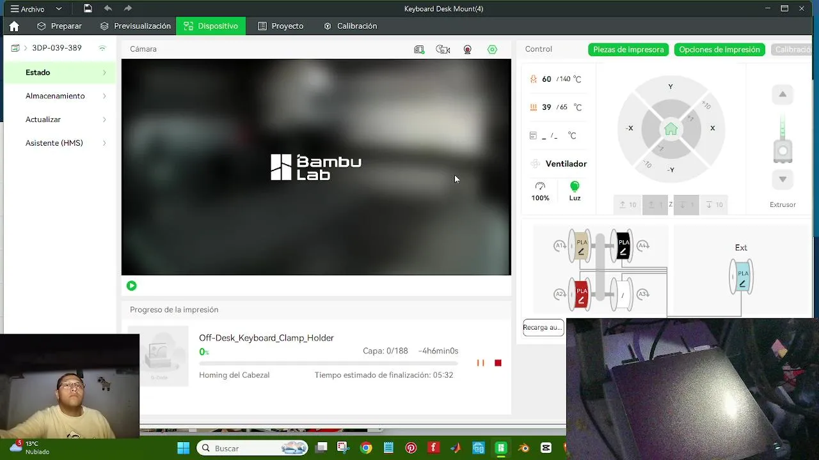The height and width of the screenshot is (460, 819).
Task: Raise bed Z up by 10
Action: (x=626, y=204)
